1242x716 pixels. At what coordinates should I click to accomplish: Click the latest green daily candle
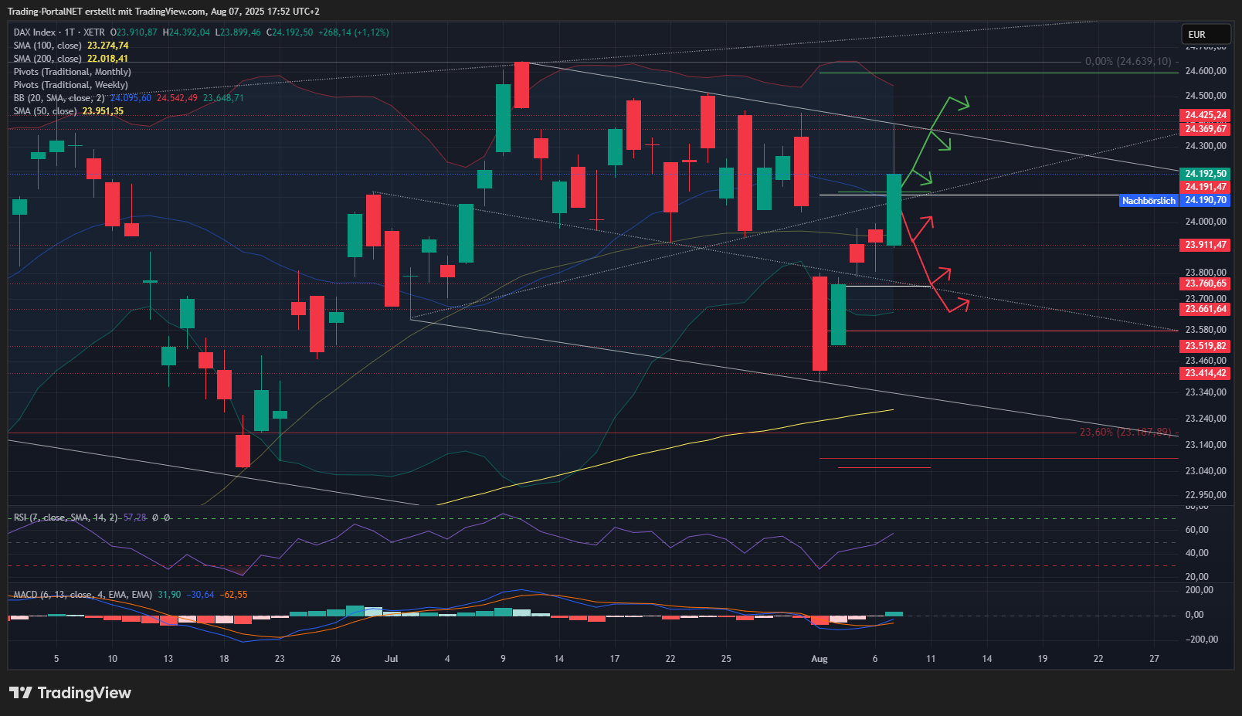894,209
